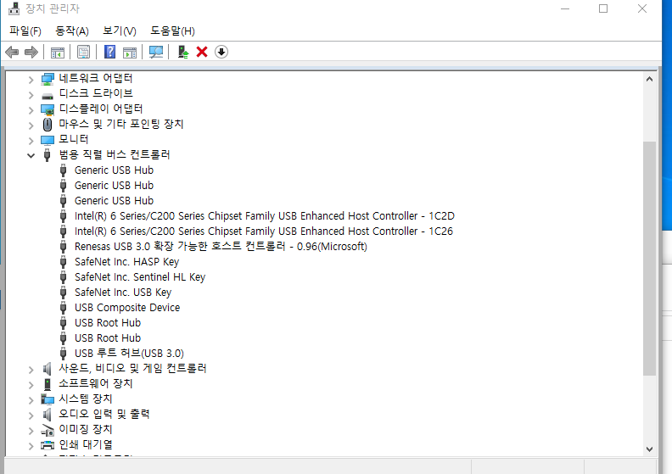This screenshot has width=672, height=474.
Task: Click Update device driver toolbar icon
Action: coord(182,53)
